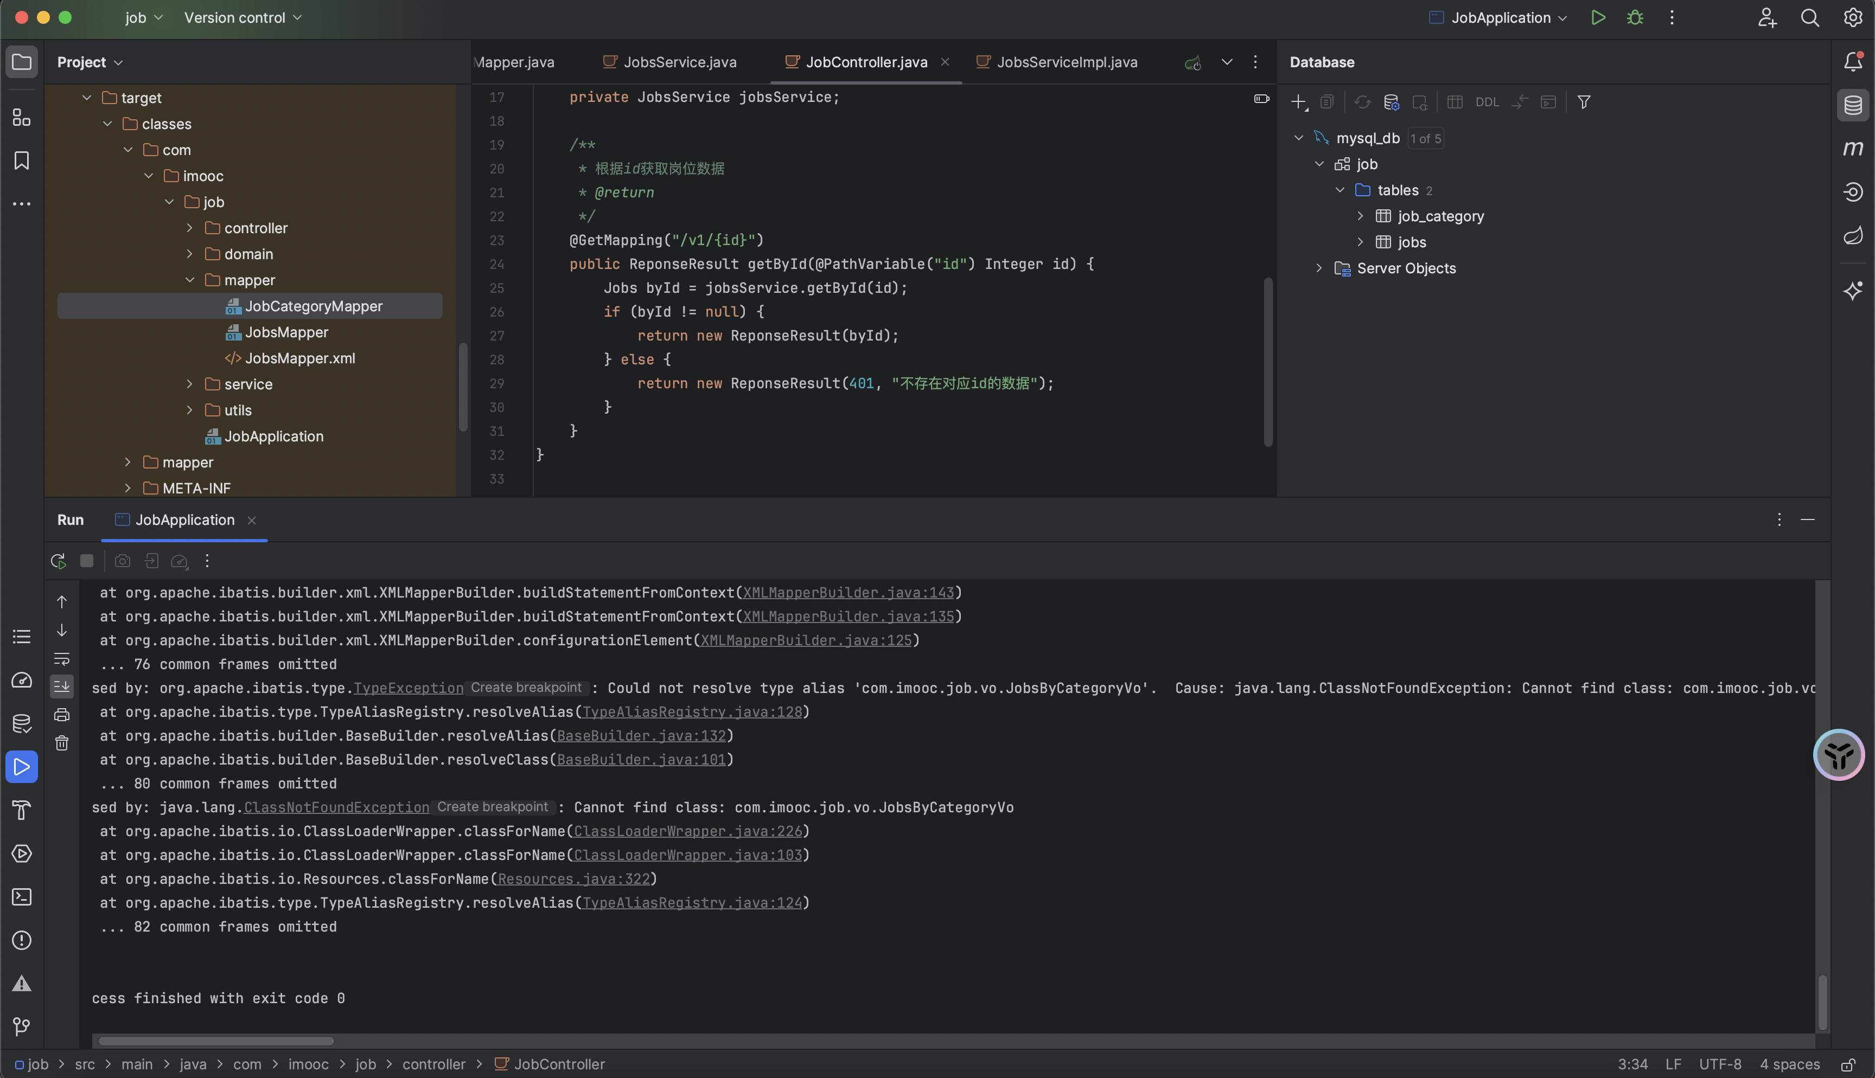
Task: Click the Database filter funnel icon
Action: (1584, 102)
